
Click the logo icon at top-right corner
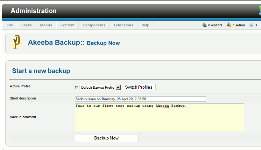[x=259, y=11]
